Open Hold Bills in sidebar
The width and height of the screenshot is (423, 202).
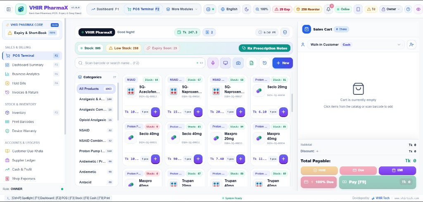pyautogui.click(x=32, y=83)
